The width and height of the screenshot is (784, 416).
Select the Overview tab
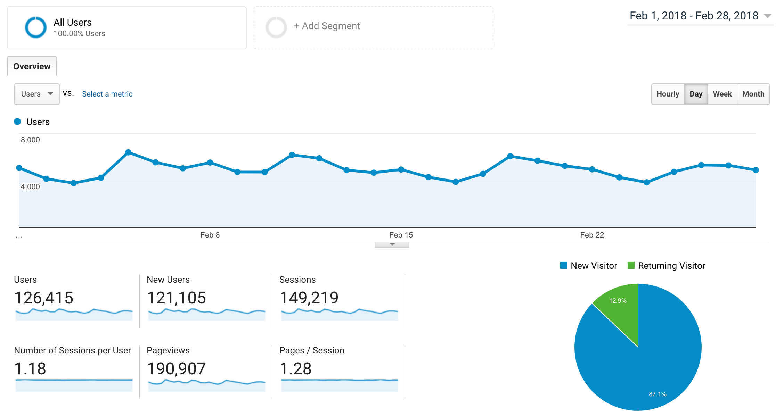[32, 66]
